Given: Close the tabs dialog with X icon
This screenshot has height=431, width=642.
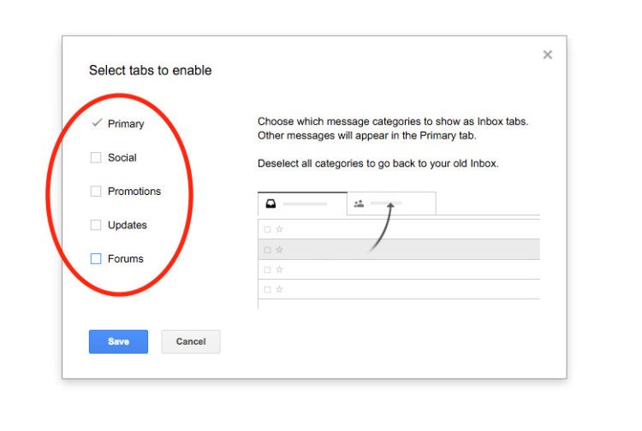Looking at the screenshot, I should point(548,55).
